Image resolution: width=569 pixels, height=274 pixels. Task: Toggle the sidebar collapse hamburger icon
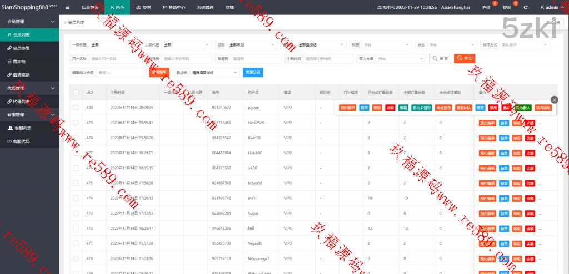[68, 7]
